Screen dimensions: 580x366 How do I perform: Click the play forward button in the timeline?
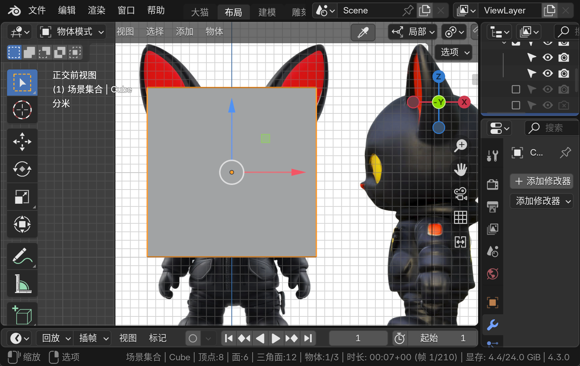(275, 338)
